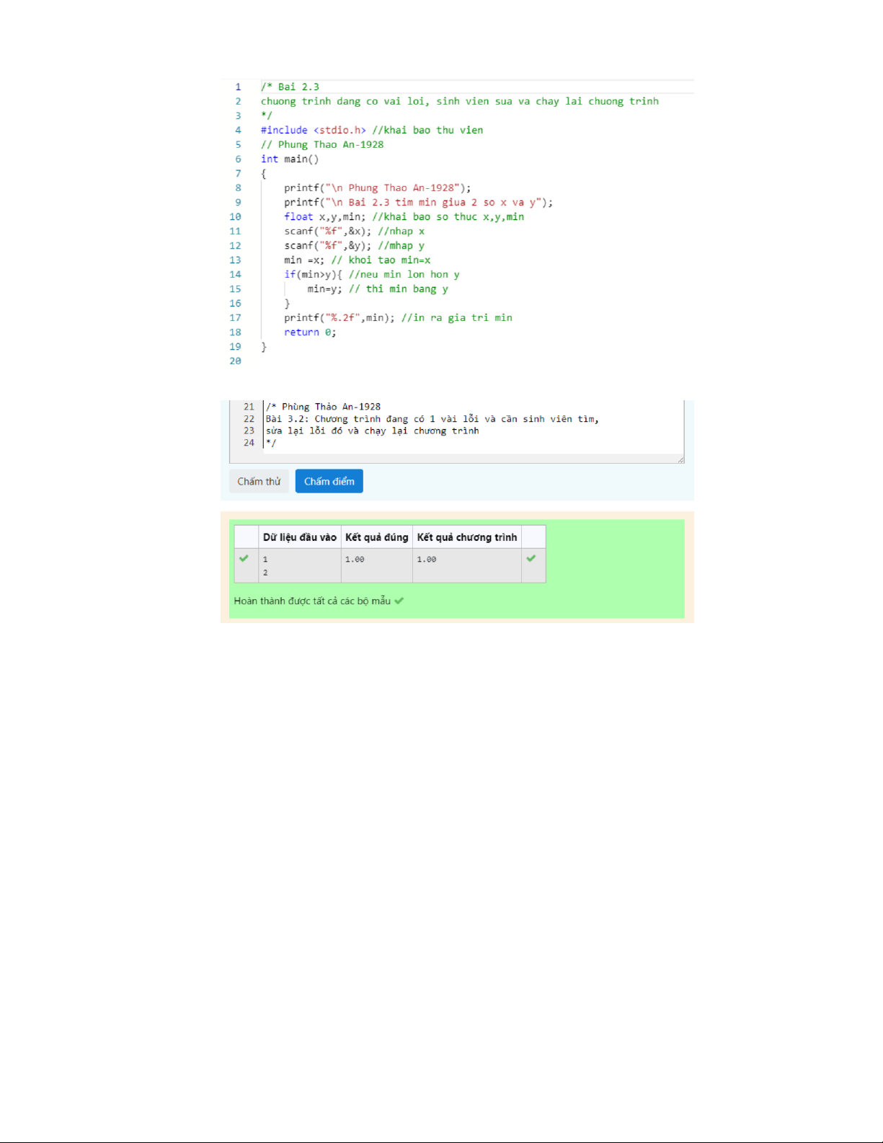The height and width of the screenshot is (1143, 883).
Task: Click line number 10 in code gutter
Action: (x=235, y=217)
